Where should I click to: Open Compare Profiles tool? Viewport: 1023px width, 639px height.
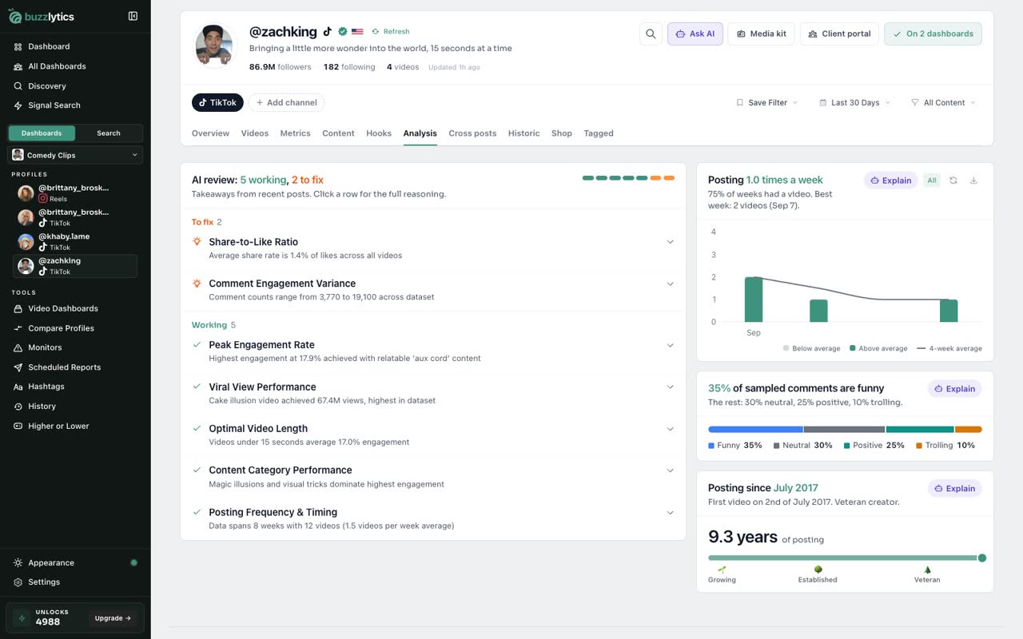(75, 328)
